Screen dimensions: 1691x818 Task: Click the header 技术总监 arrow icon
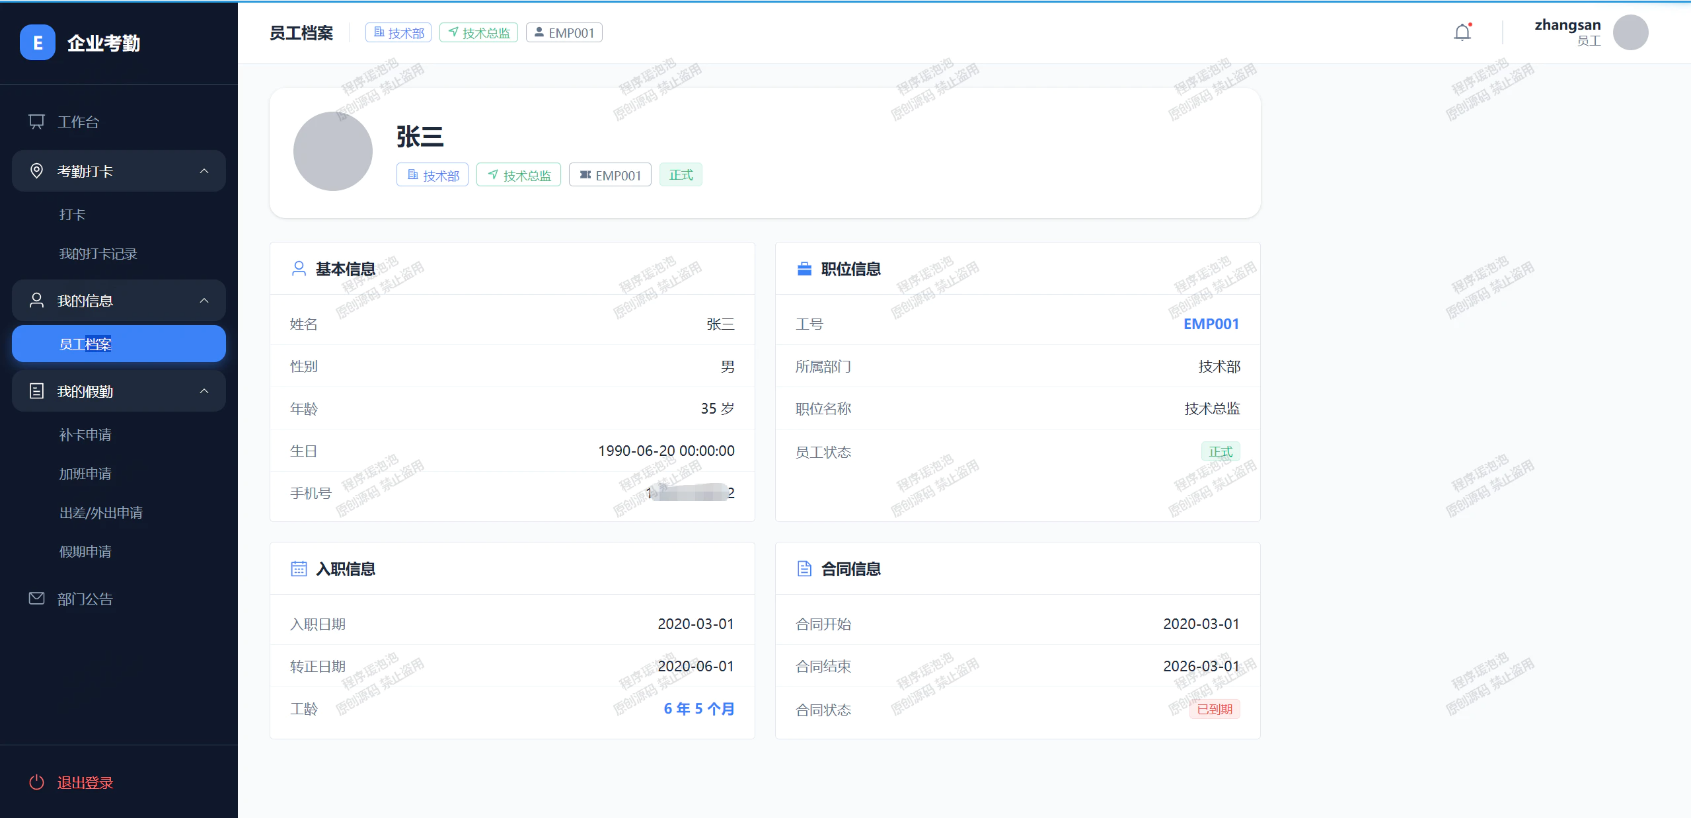453,32
